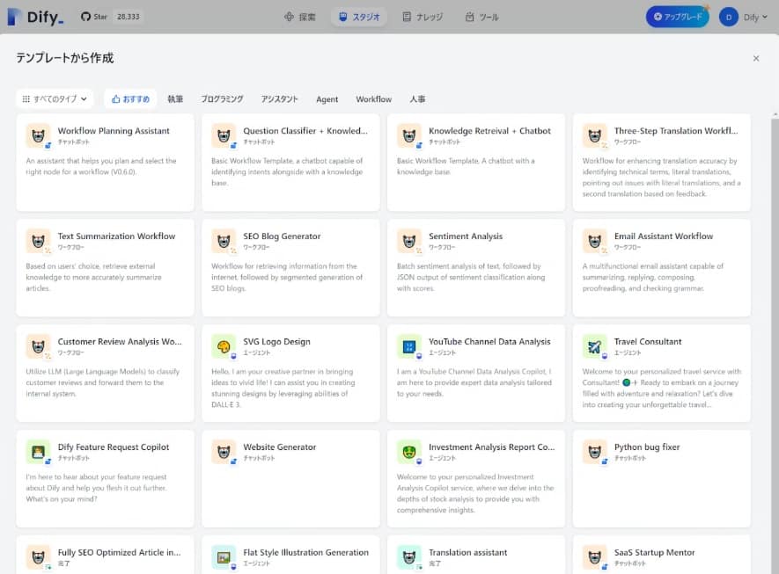Select the おすすめ recommended filter tab

click(130, 99)
